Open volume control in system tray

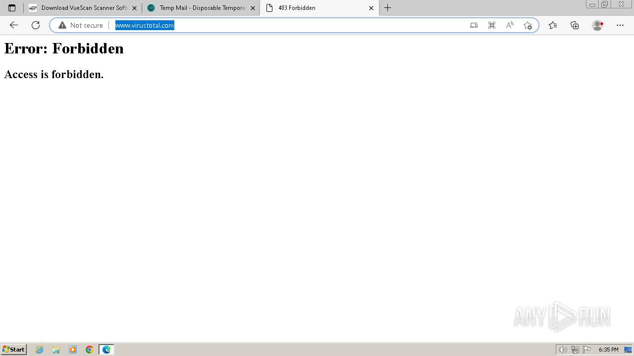(563, 350)
